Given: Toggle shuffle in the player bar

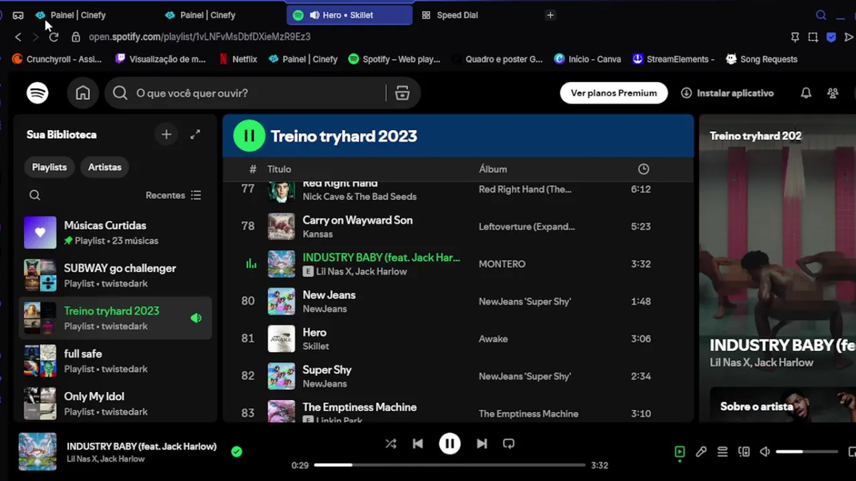Looking at the screenshot, I should point(391,444).
